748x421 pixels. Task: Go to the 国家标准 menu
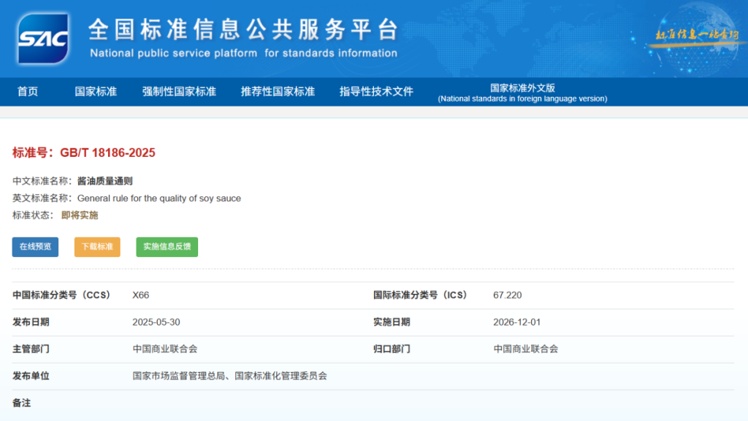96,91
